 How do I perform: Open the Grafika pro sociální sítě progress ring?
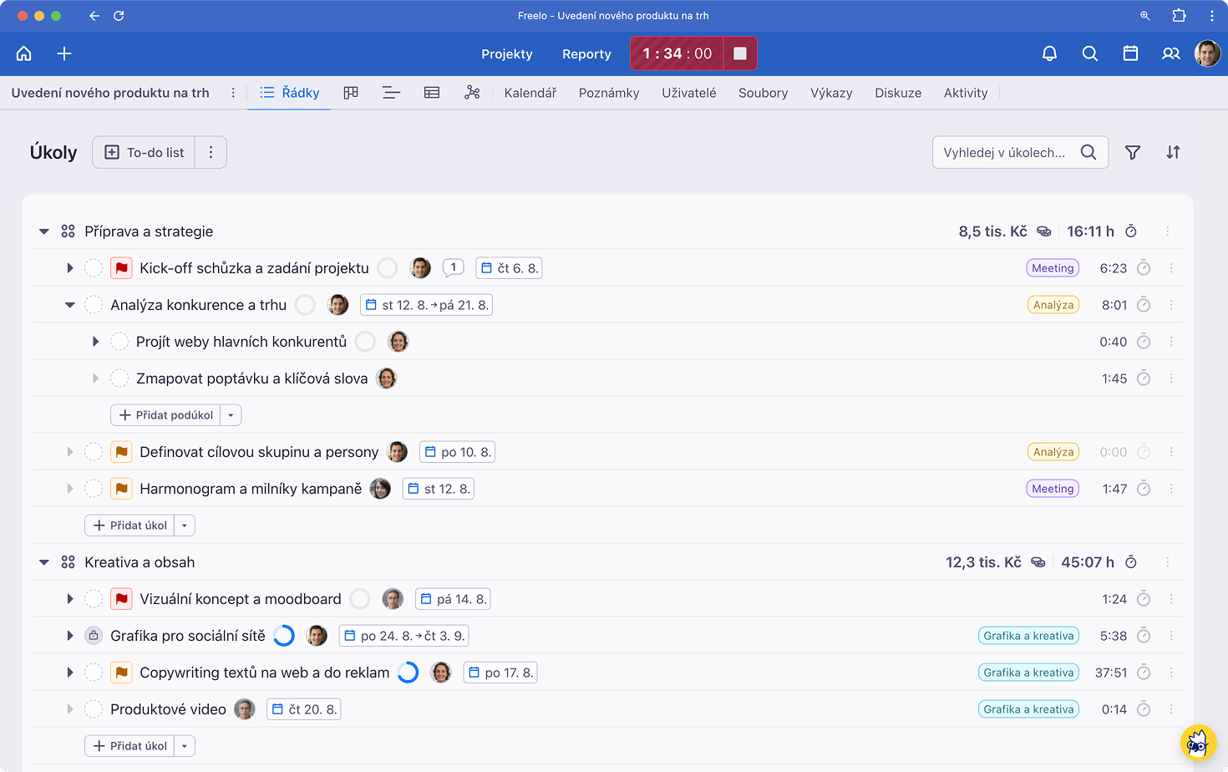[x=284, y=636]
